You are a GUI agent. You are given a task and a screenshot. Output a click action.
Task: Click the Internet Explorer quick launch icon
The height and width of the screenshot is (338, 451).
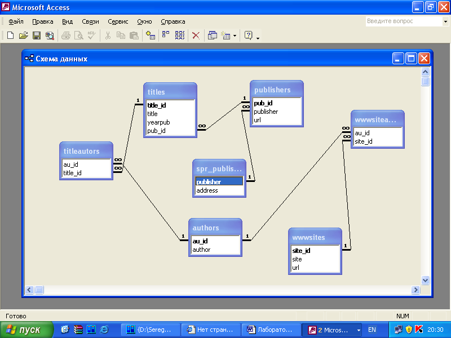pos(104,330)
